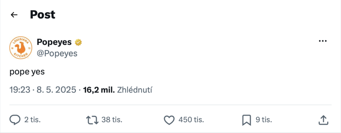
Task: Click the 8. 5. 2025 date
Action: [x=56, y=90]
